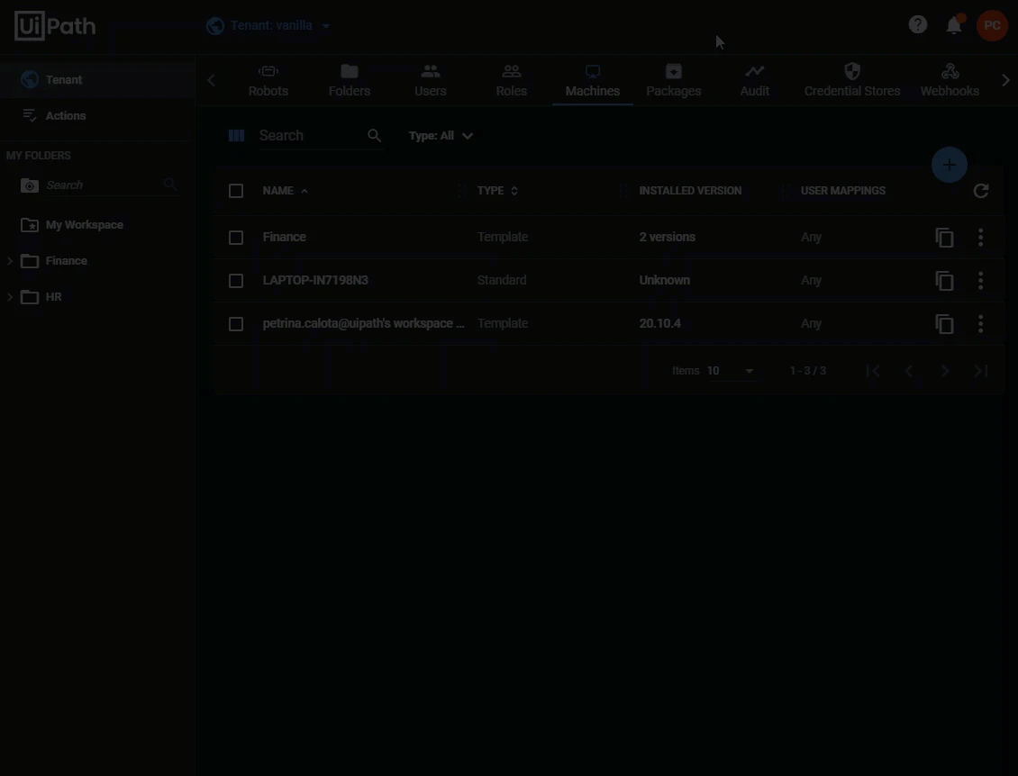The image size is (1018, 776).
Task: Expand the HR folder in sidebar
Action: click(x=10, y=297)
